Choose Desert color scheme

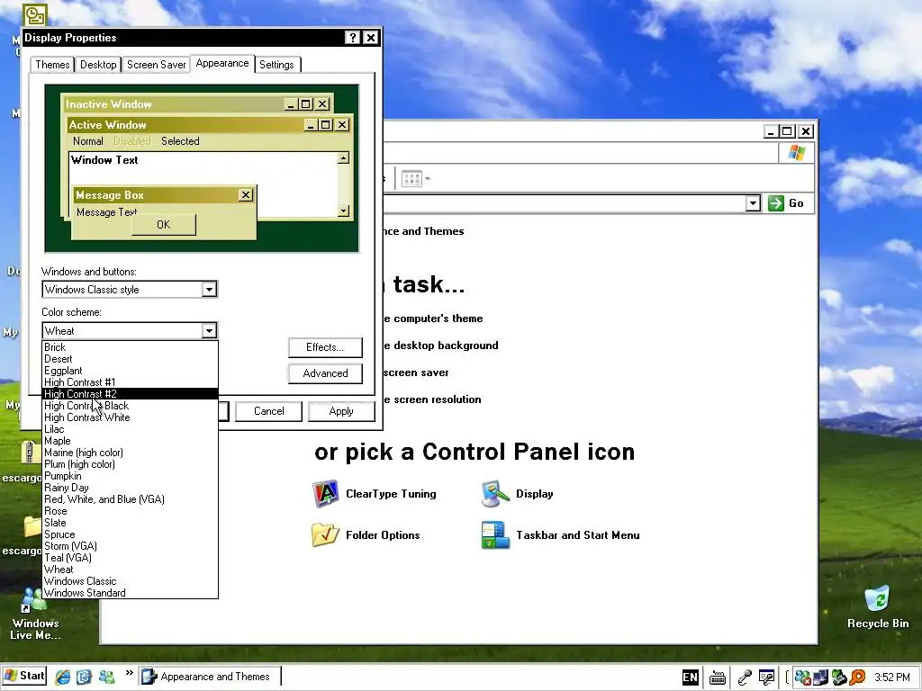point(130,359)
